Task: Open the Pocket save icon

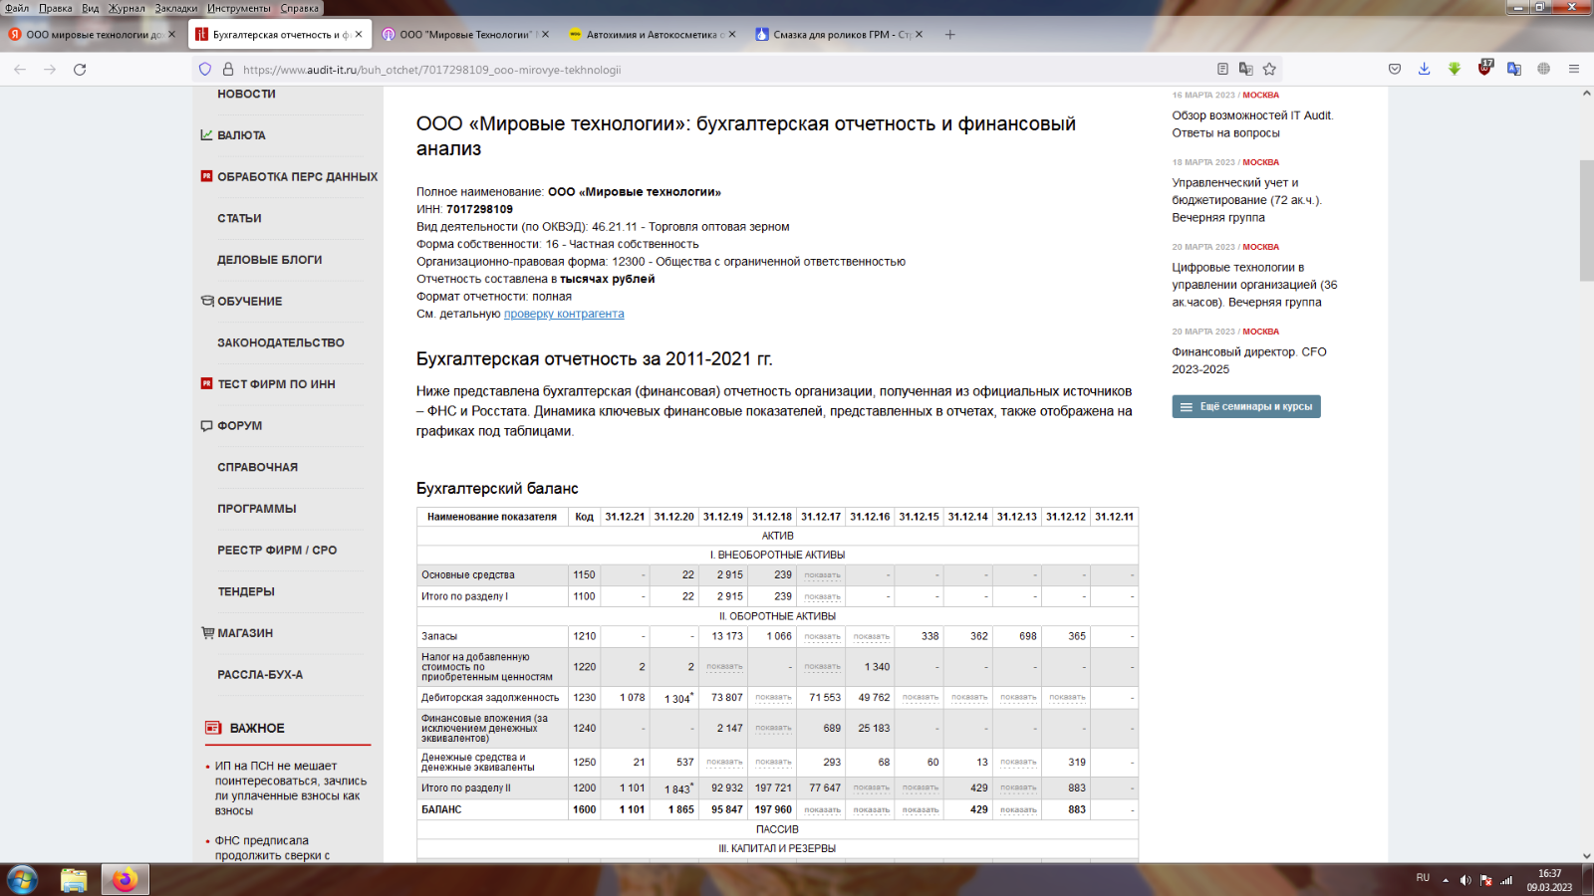Action: click(1395, 69)
